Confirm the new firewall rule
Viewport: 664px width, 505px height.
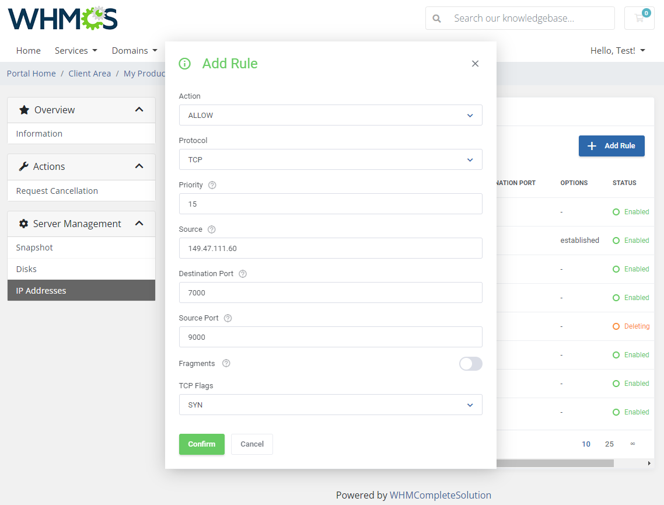pos(201,444)
